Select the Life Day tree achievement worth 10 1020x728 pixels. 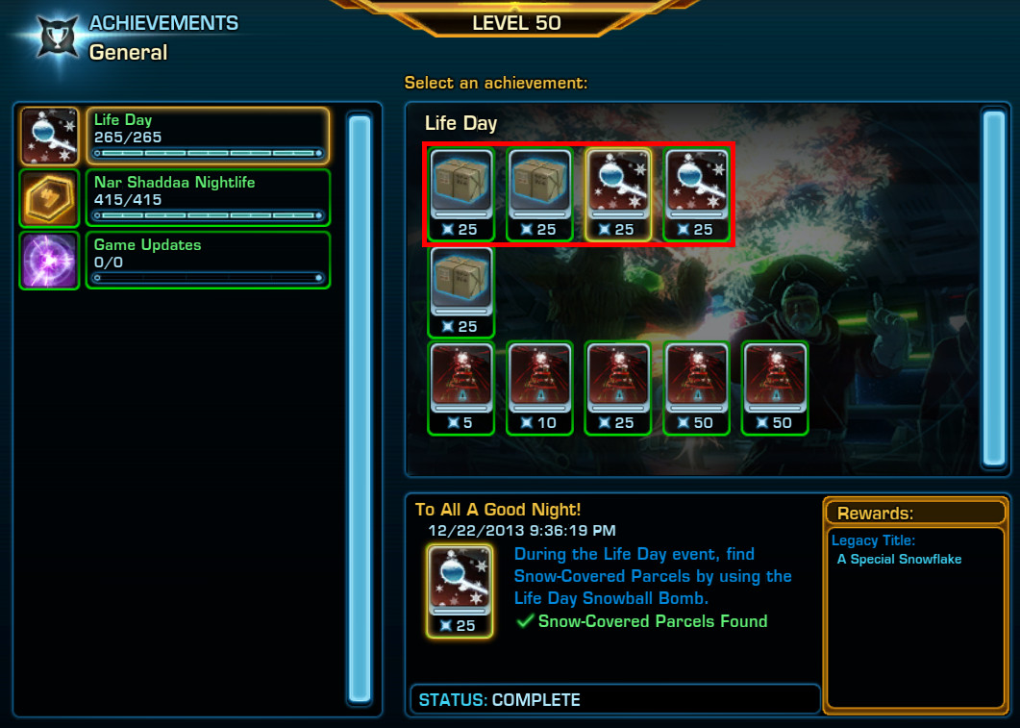point(539,389)
